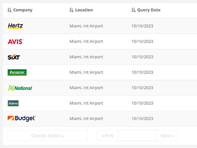Go to next page with Next
This screenshot has height=148, width=197.
[167, 136]
